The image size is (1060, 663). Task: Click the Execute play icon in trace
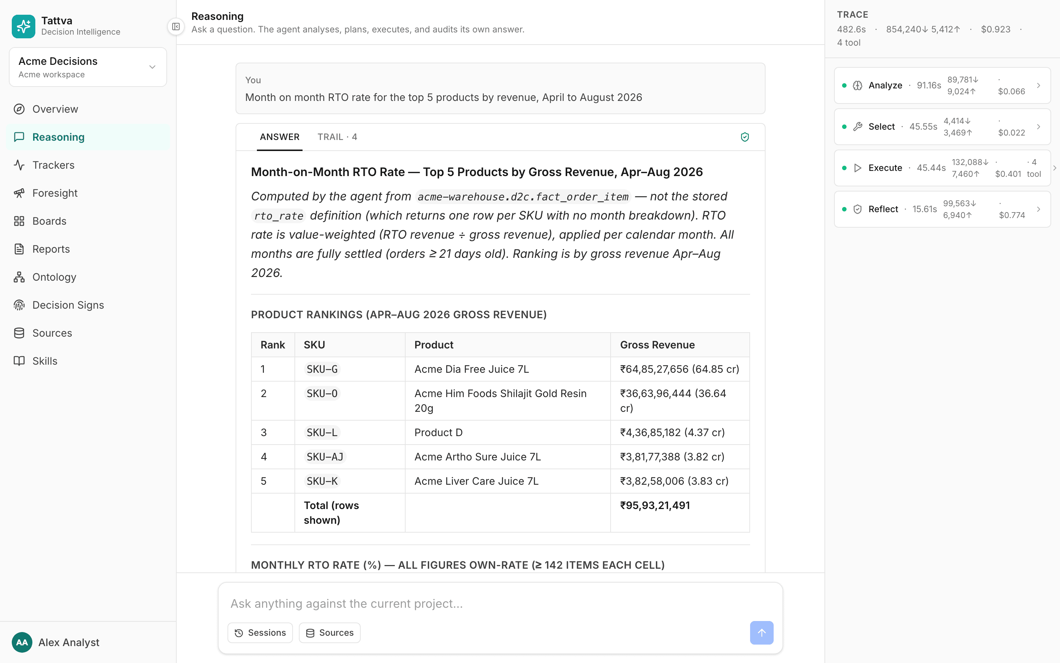(858, 168)
